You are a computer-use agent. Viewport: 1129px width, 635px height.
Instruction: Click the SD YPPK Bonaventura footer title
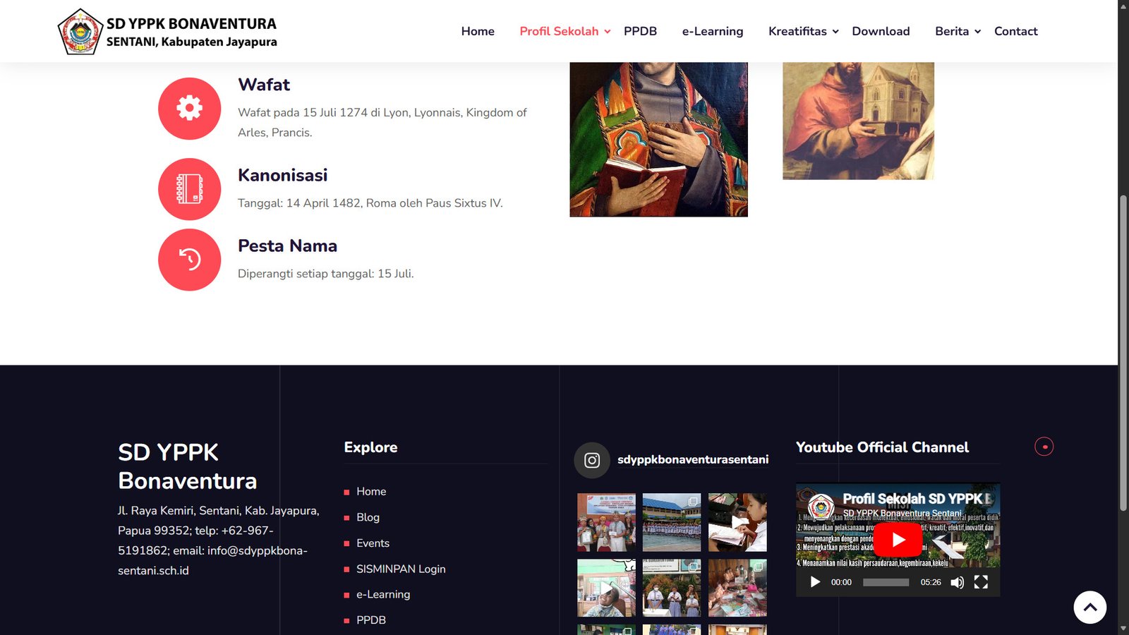[x=187, y=466]
